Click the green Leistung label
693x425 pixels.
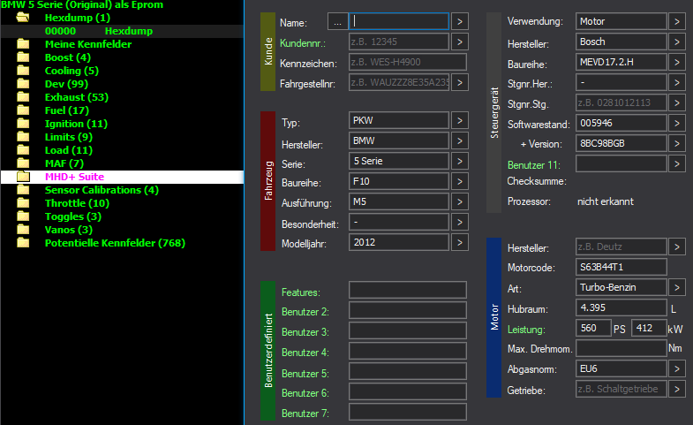(526, 330)
